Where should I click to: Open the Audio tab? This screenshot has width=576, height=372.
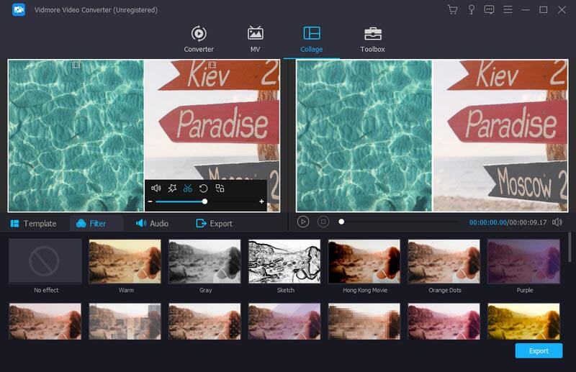[152, 224]
